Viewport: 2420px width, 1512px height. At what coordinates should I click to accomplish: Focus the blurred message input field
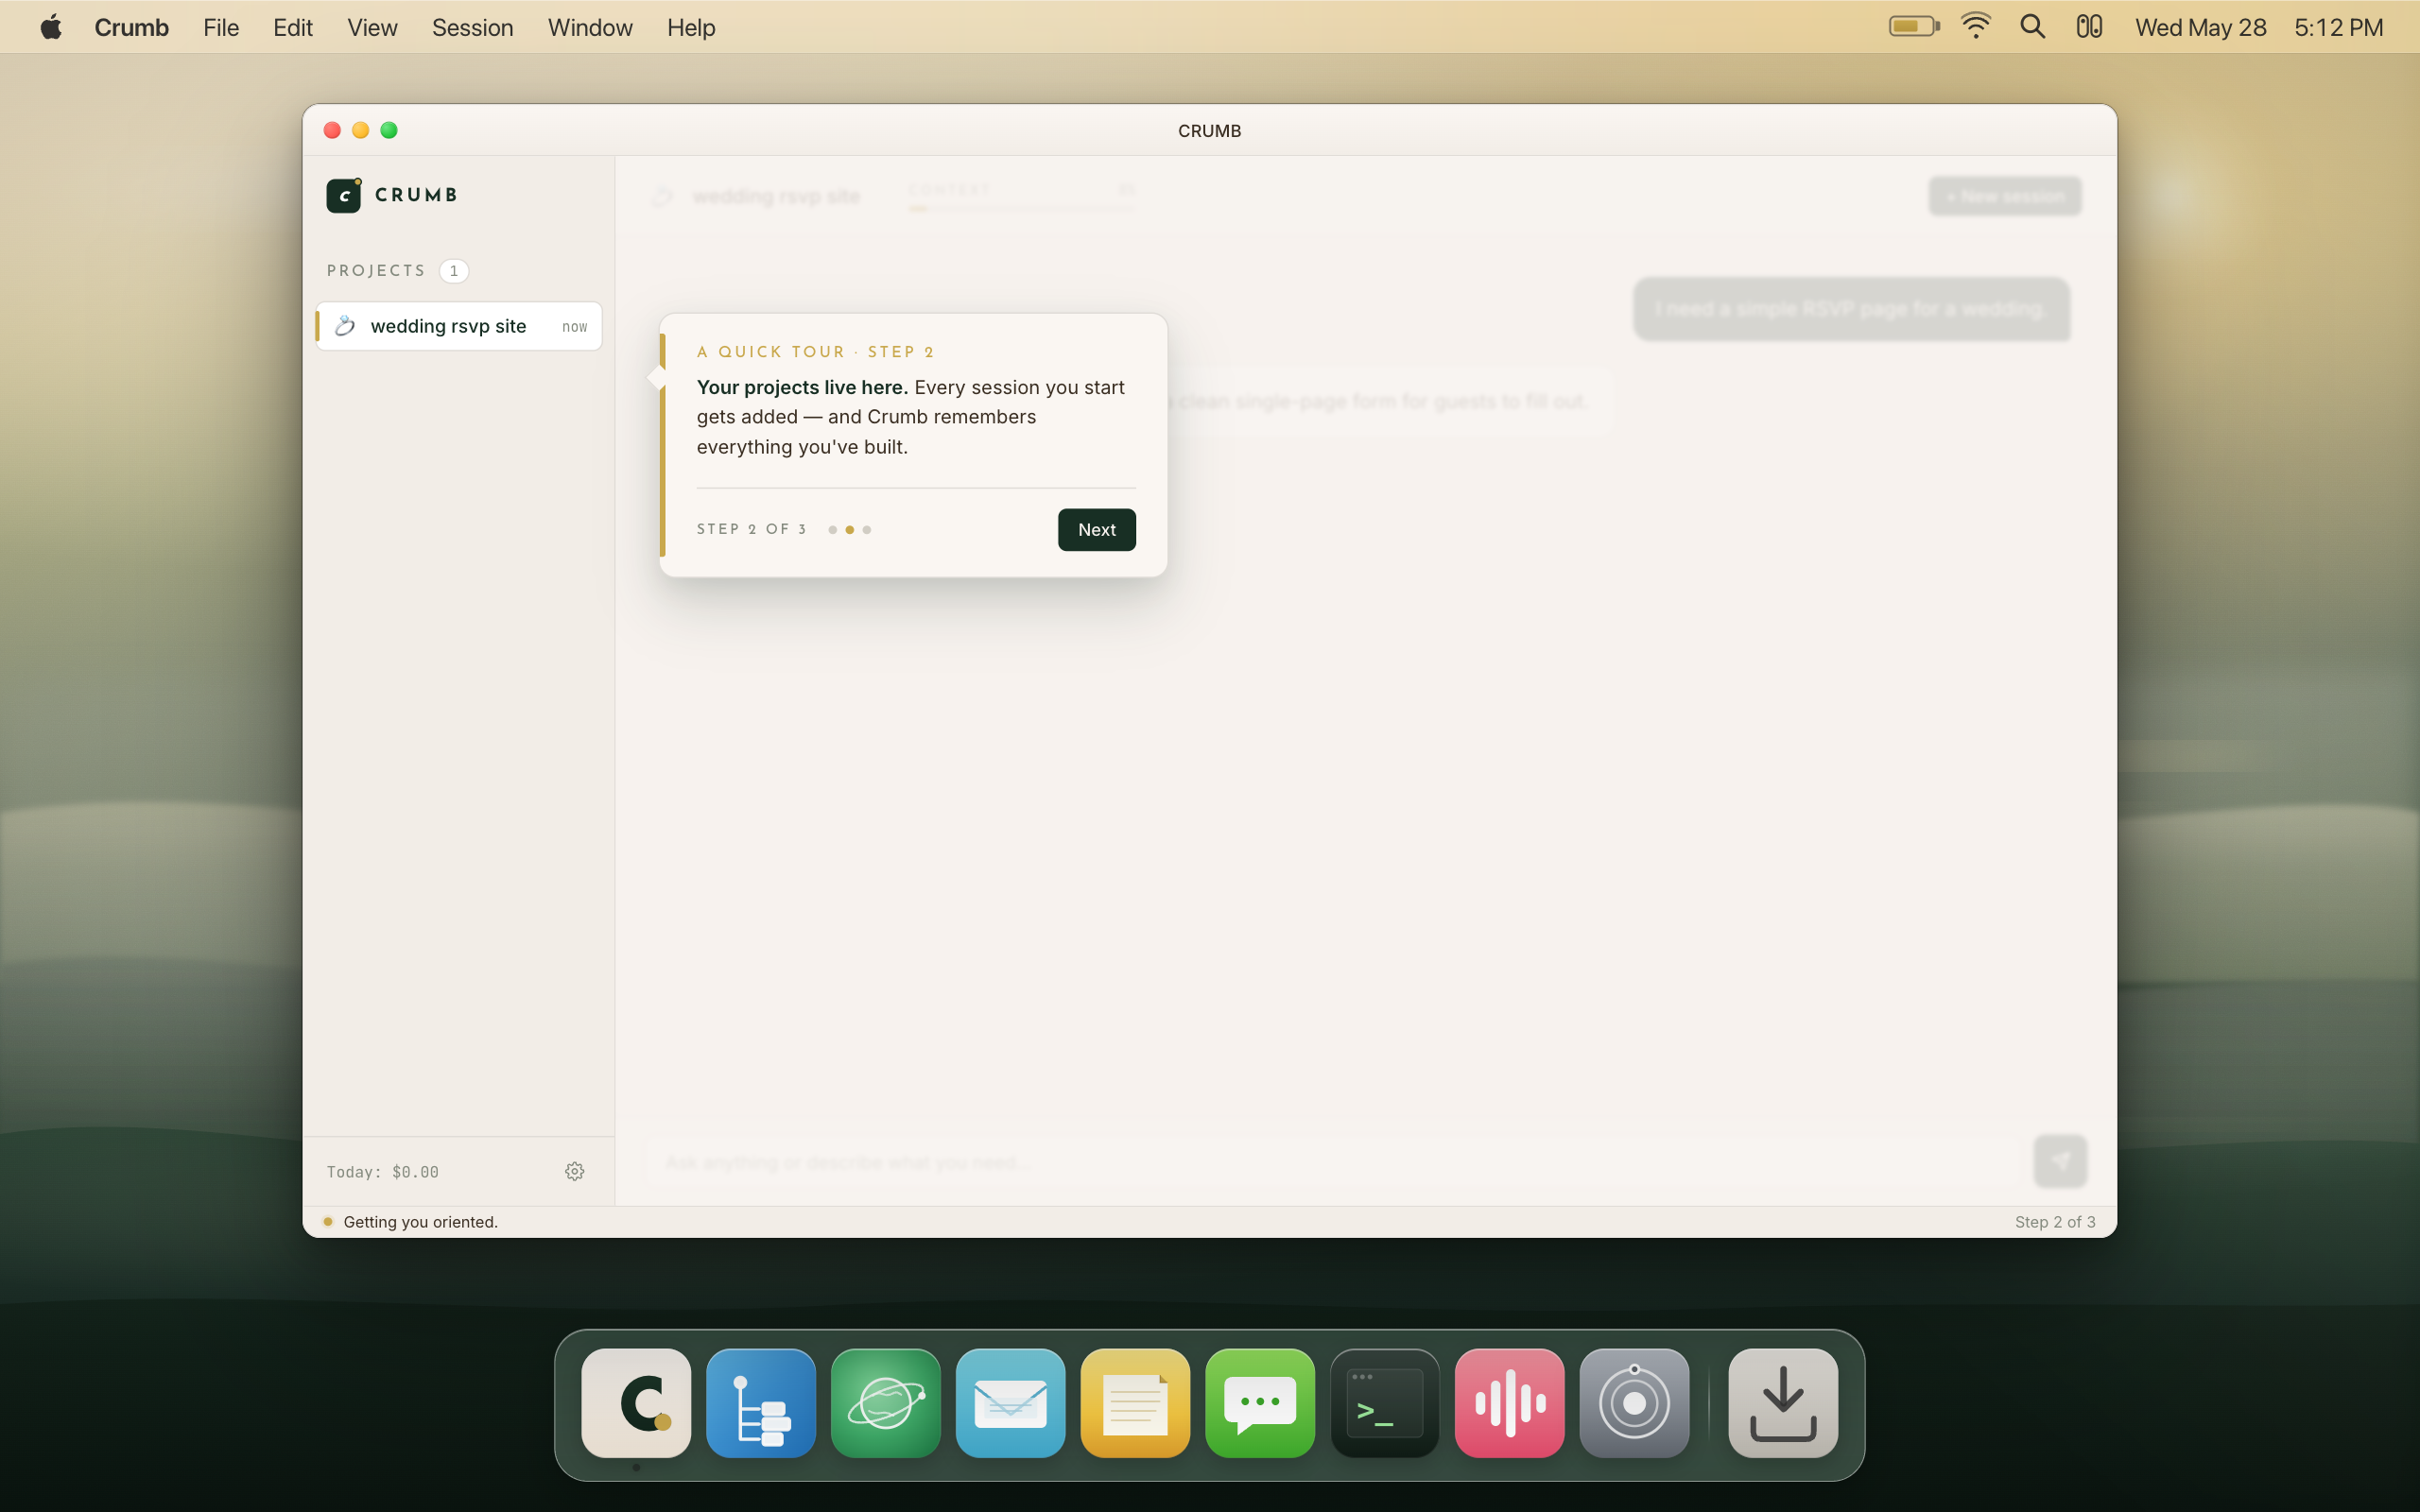pos(1333,1162)
